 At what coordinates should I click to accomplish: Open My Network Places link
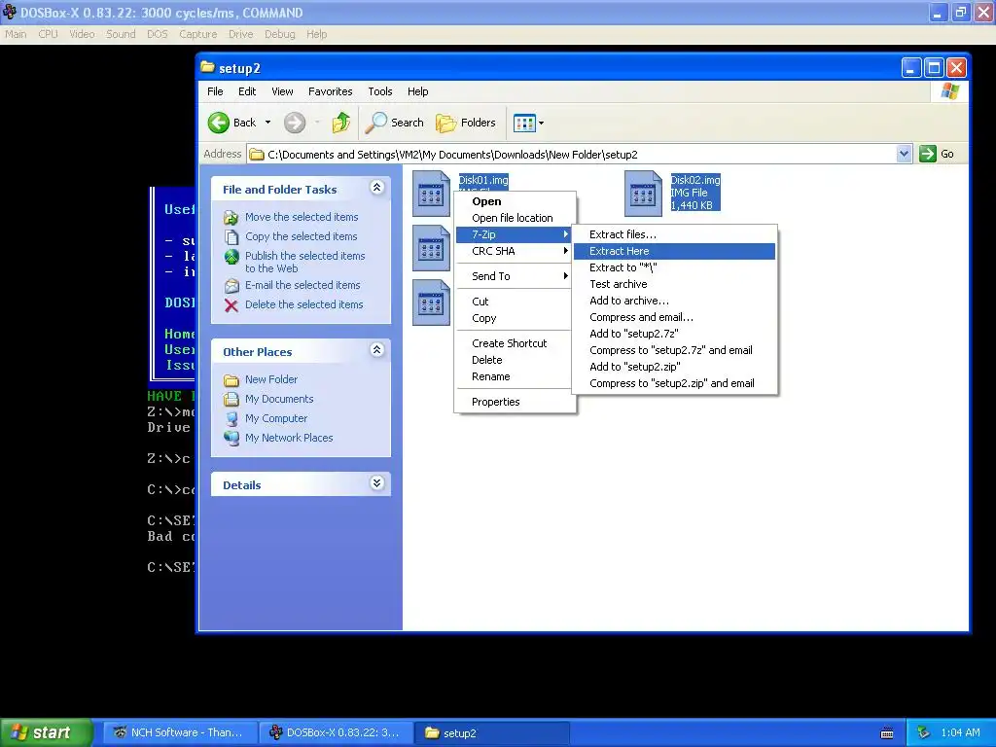coord(289,439)
